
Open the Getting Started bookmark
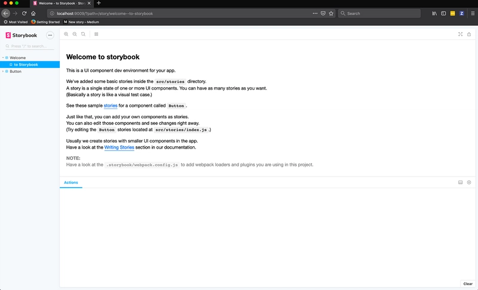(x=45, y=22)
